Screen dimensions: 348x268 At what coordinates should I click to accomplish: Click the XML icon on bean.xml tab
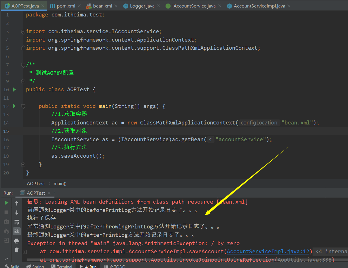89,6
